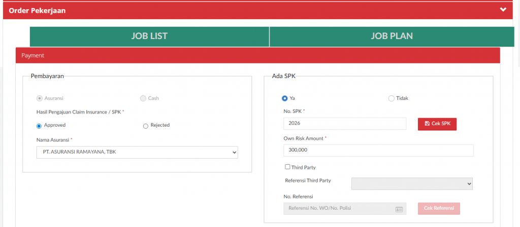
Task: Click the No. SPK input field
Action: pyautogui.click(x=345, y=124)
